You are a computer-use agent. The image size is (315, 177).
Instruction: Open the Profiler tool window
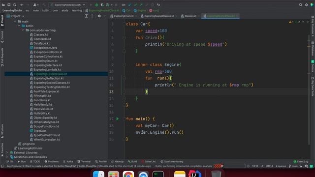[x=101, y=162]
